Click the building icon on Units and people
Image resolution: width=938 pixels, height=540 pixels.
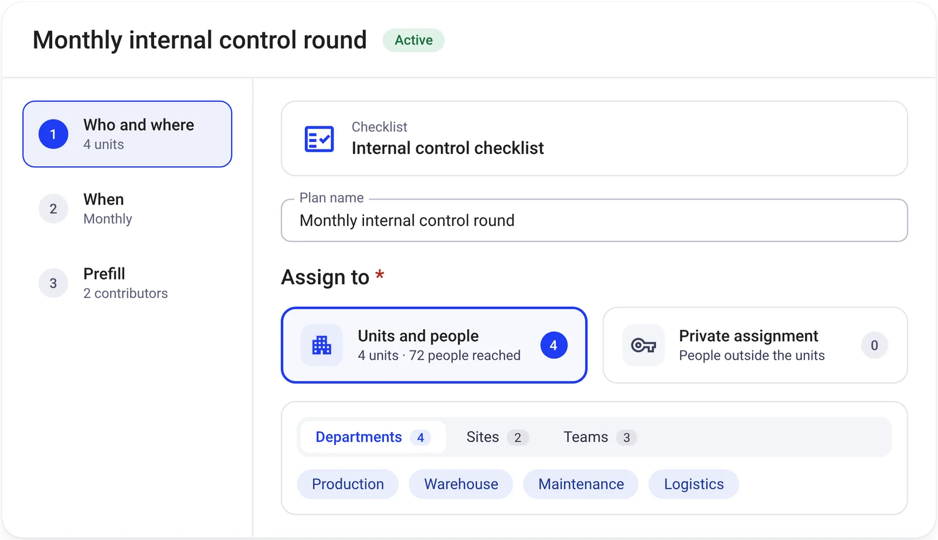[321, 345]
